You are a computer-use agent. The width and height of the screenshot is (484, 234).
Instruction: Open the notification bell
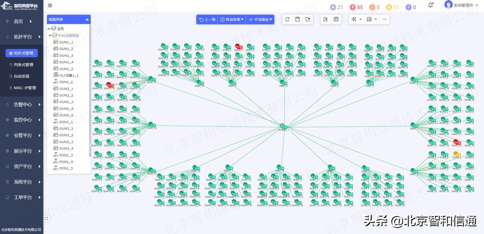(431, 5)
